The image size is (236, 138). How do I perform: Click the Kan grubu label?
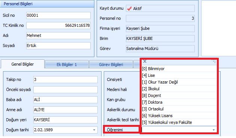coord(116,100)
